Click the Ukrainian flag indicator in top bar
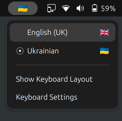Screen dimensions: 122x121 (x=23, y=8)
